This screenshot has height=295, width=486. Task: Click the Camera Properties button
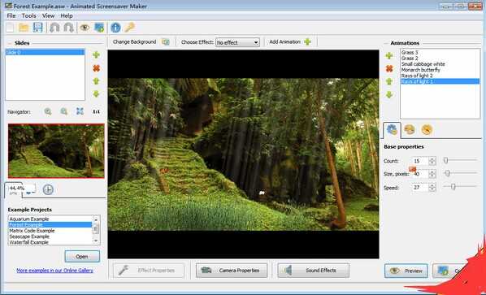(232, 270)
